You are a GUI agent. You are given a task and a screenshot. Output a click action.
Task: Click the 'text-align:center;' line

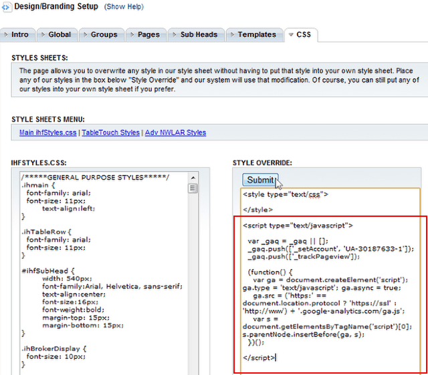74,294
